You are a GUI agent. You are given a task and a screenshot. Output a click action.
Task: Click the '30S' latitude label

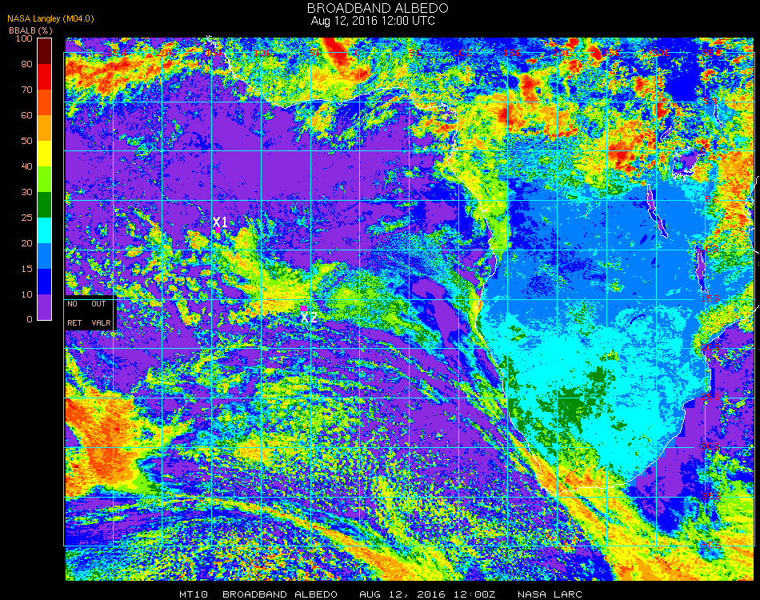click(710, 447)
